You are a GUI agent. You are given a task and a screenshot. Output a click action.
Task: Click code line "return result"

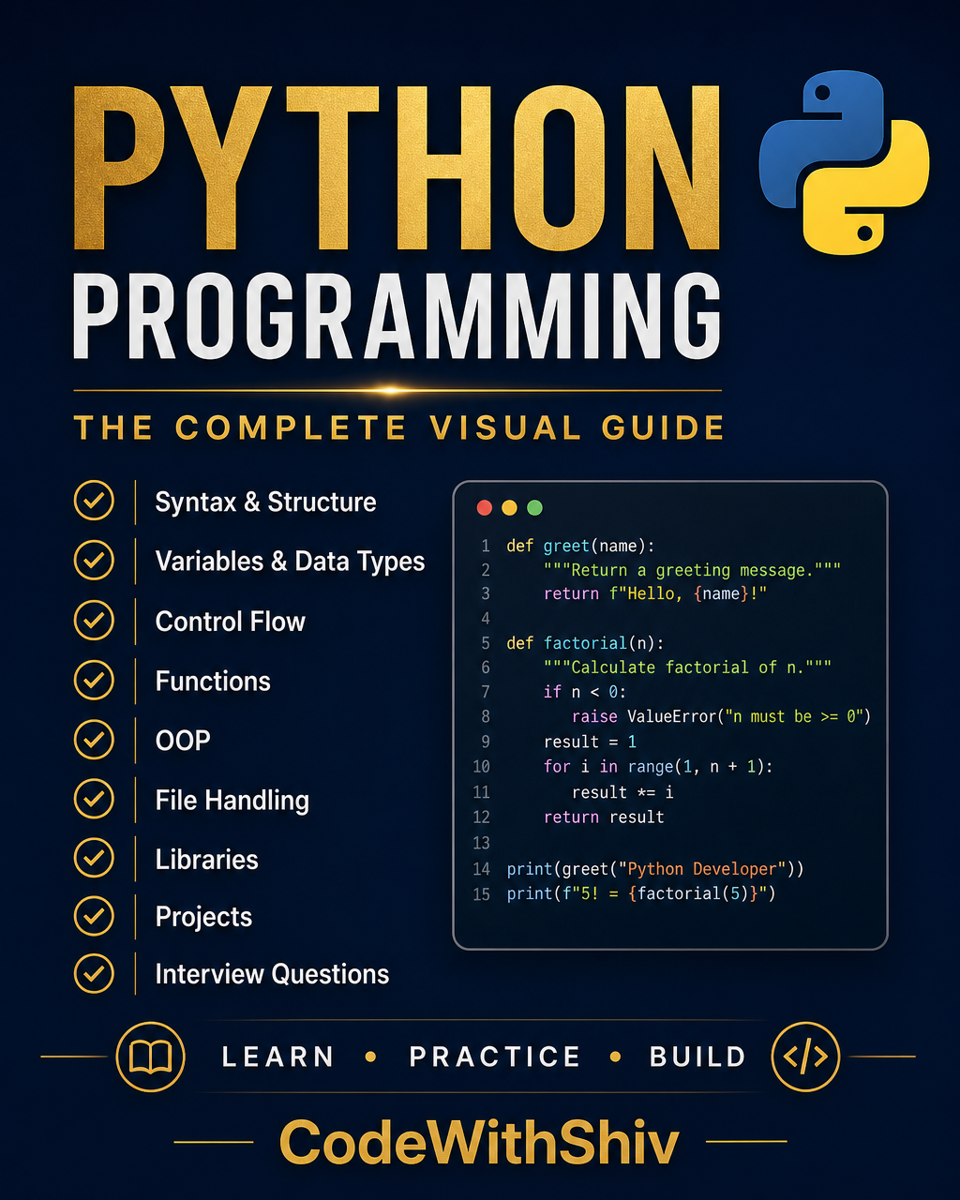click(x=604, y=817)
